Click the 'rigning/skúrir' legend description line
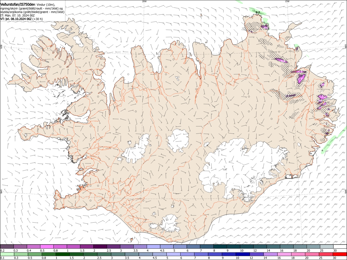 tap(32, 8)
